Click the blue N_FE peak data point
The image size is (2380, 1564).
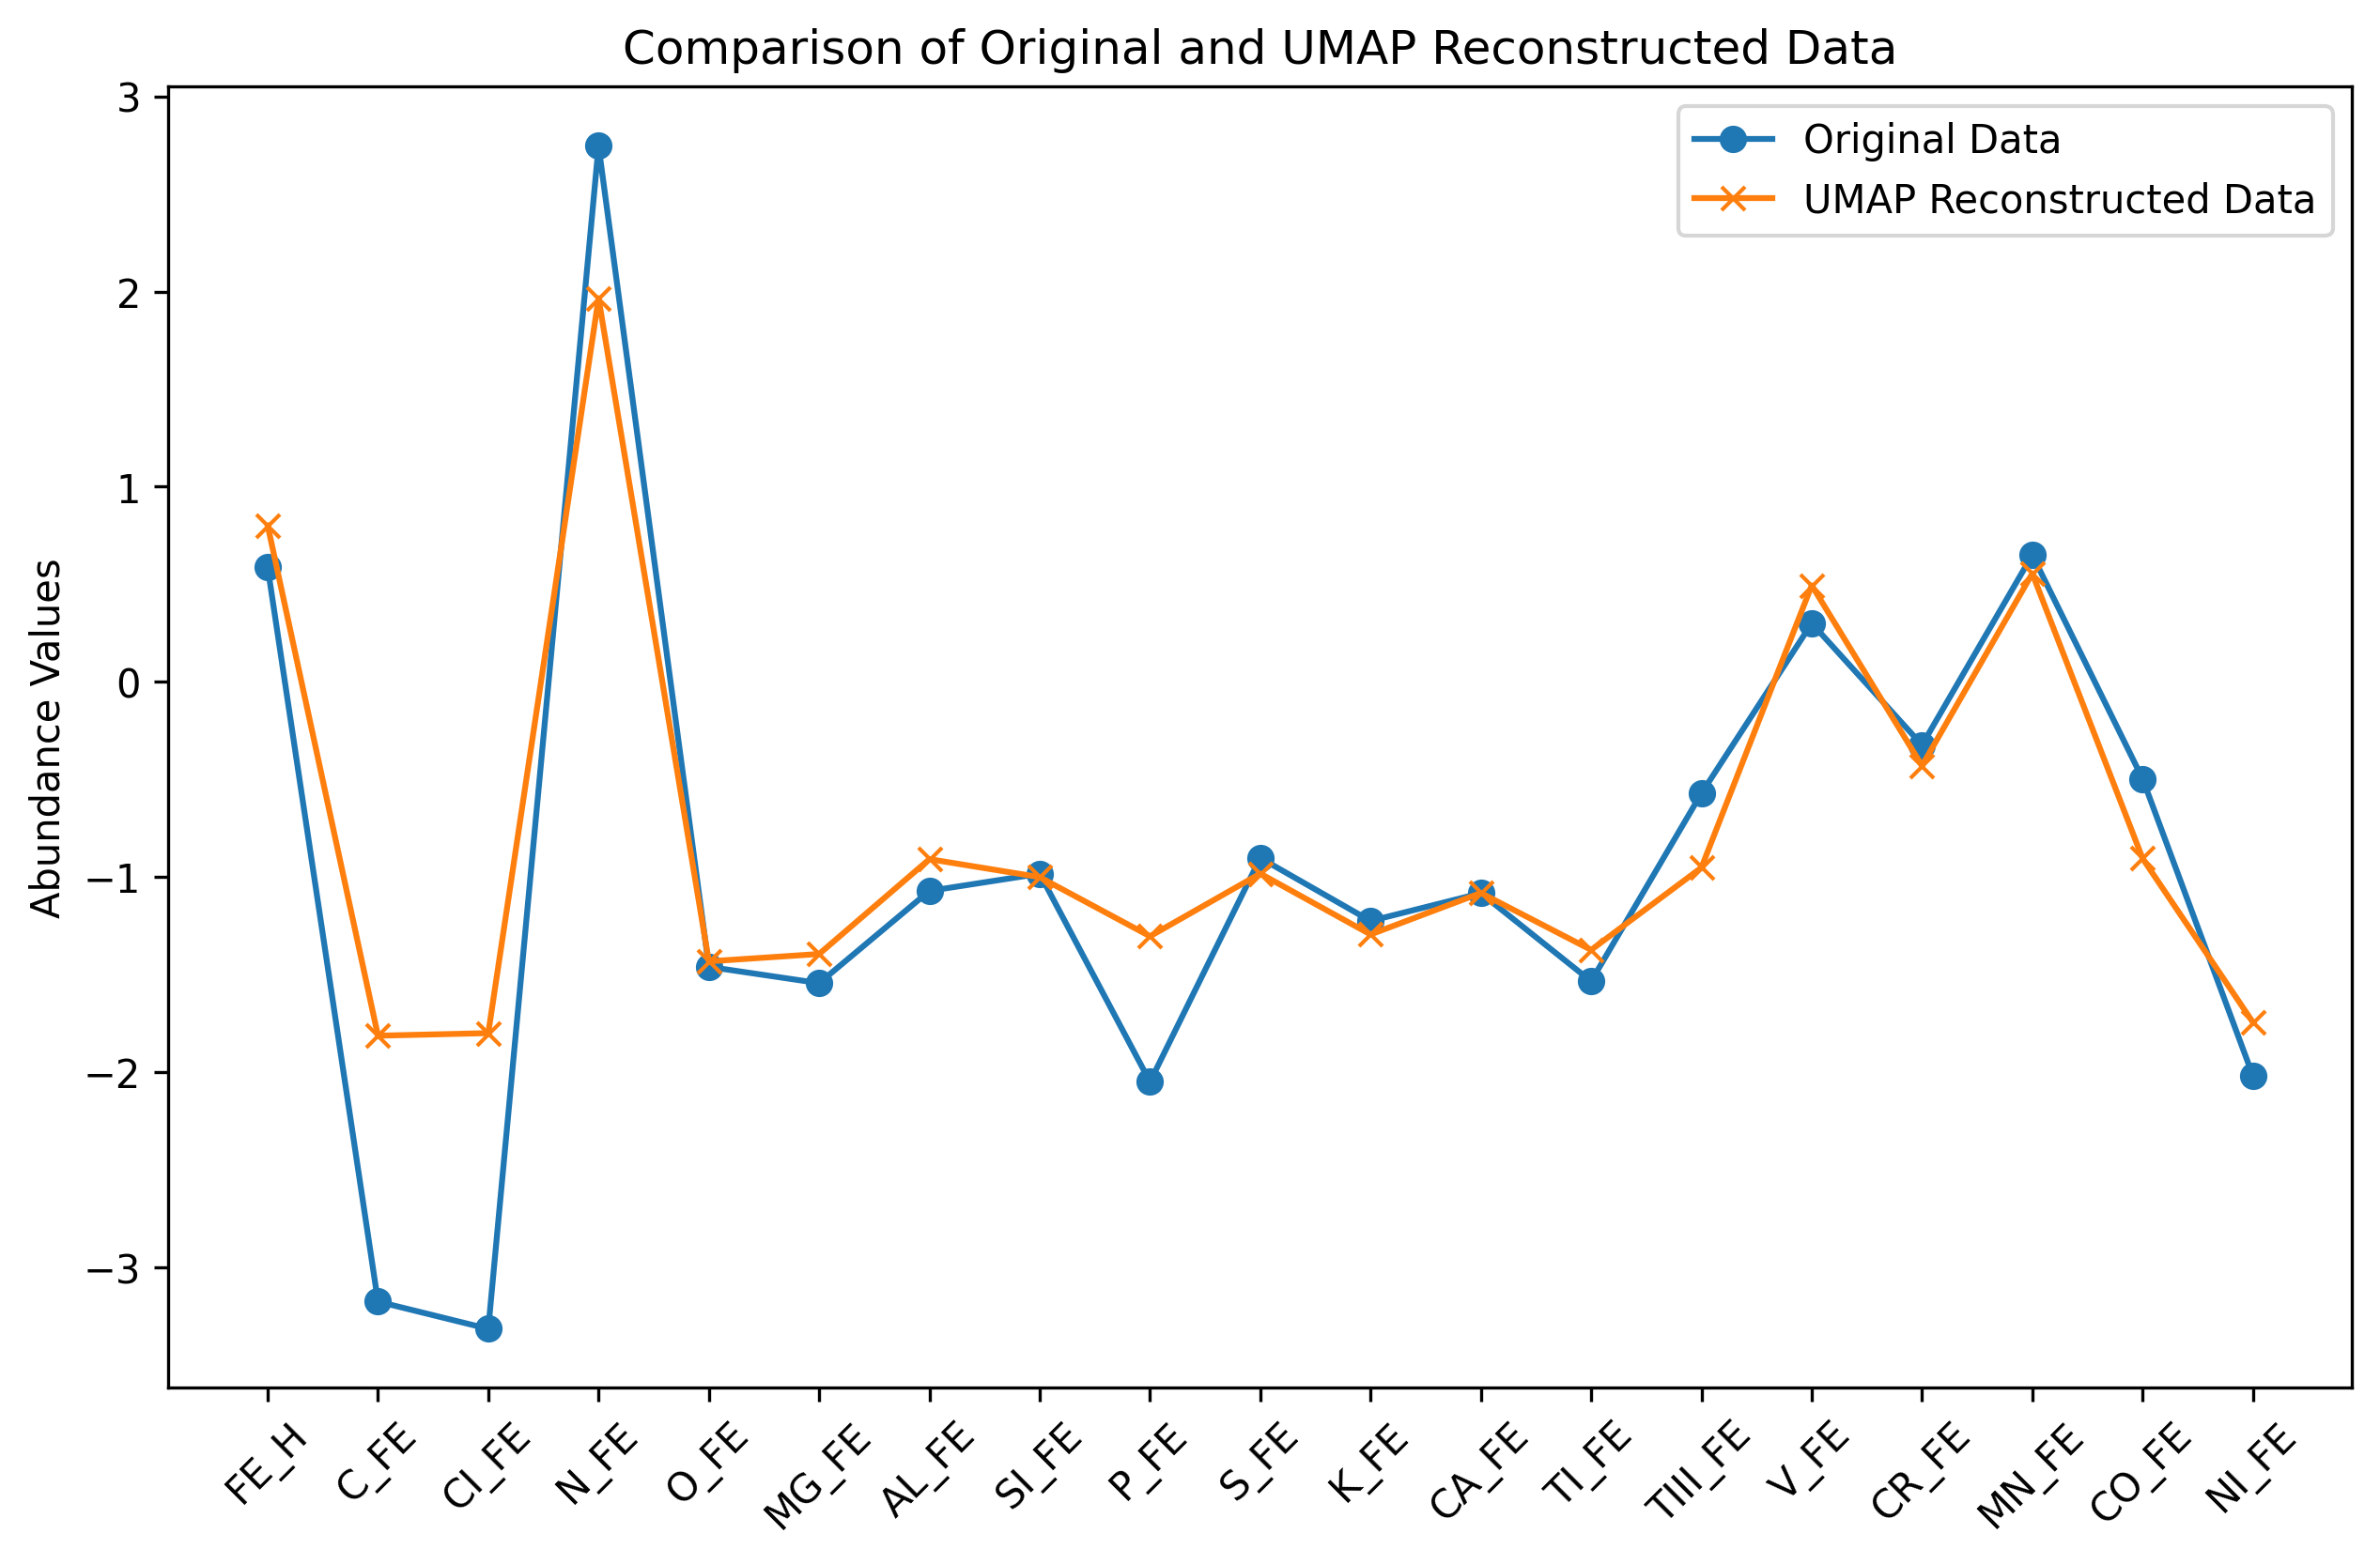[599, 146]
